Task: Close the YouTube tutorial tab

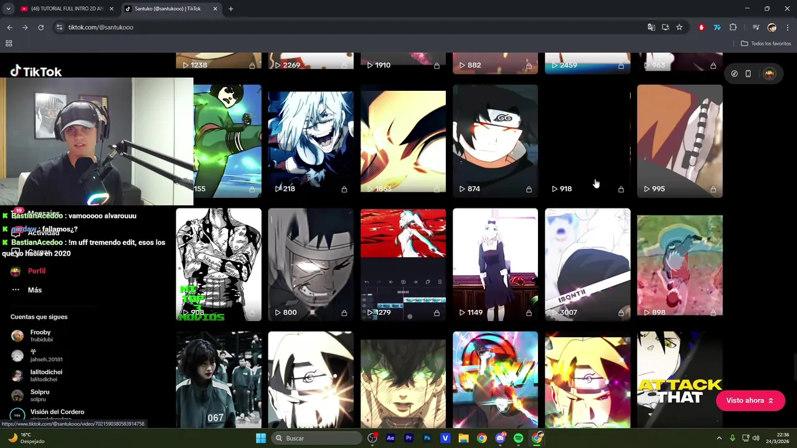Action: coord(112,9)
